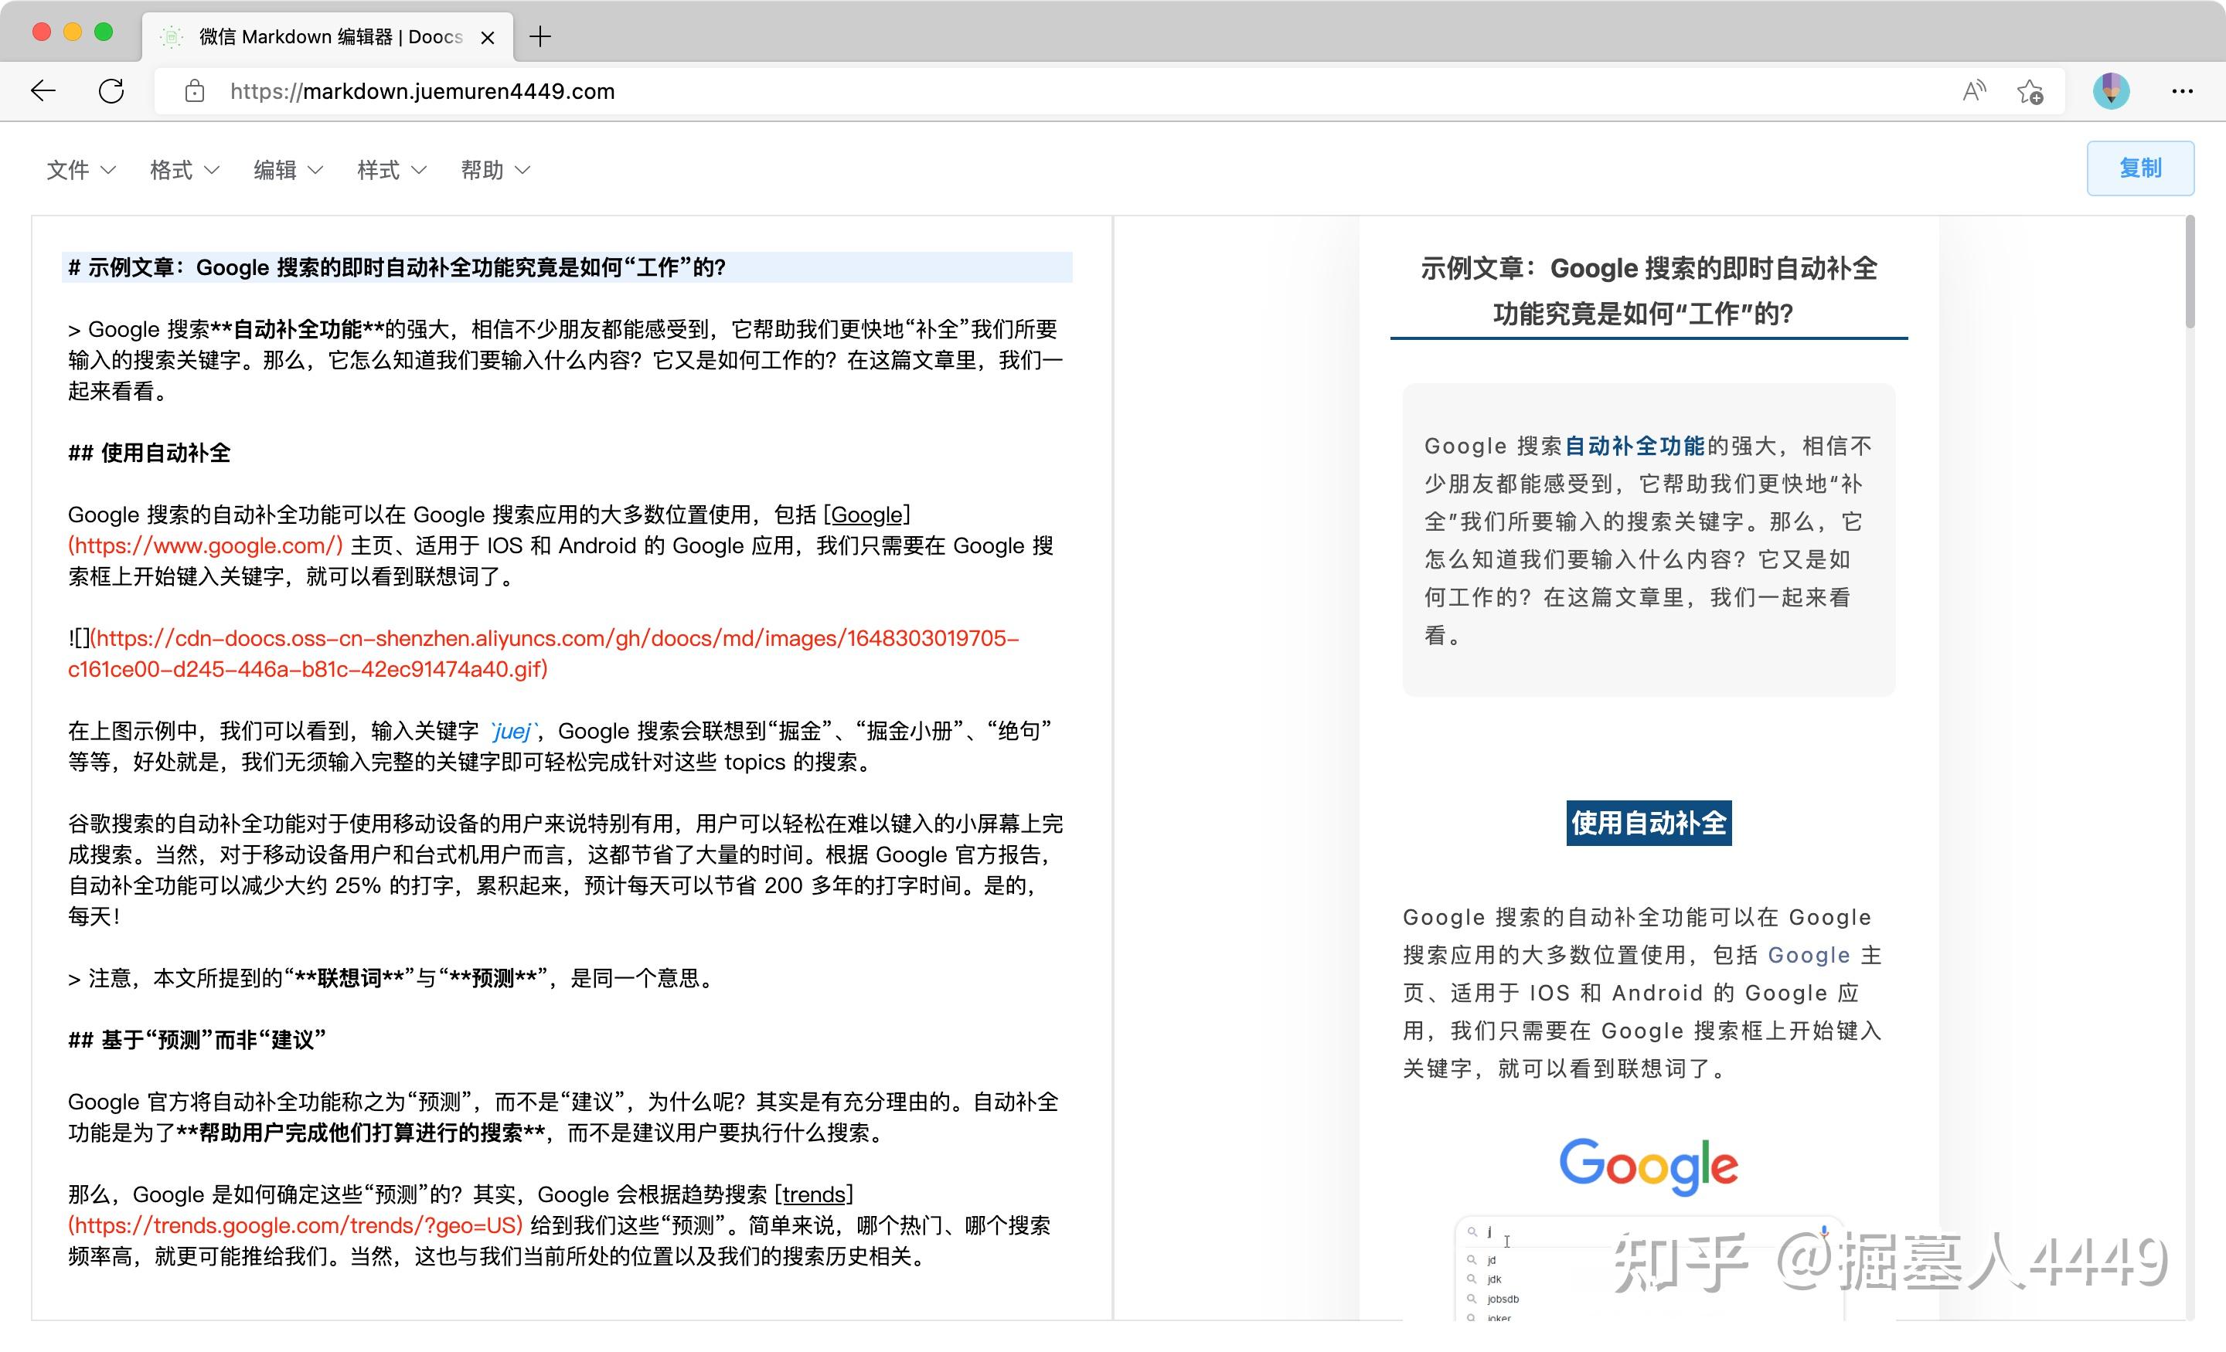The width and height of the screenshot is (2226, 1352).
Task: Close the 微信 Markdown 编辑器 tab
Action: [488, 37]
